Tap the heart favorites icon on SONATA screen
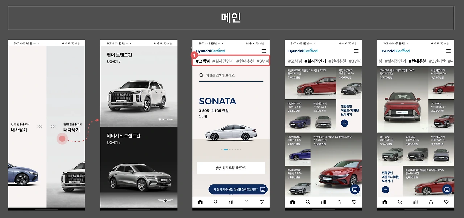Screen dimensions: 464x218 click(x=262, y=202)
